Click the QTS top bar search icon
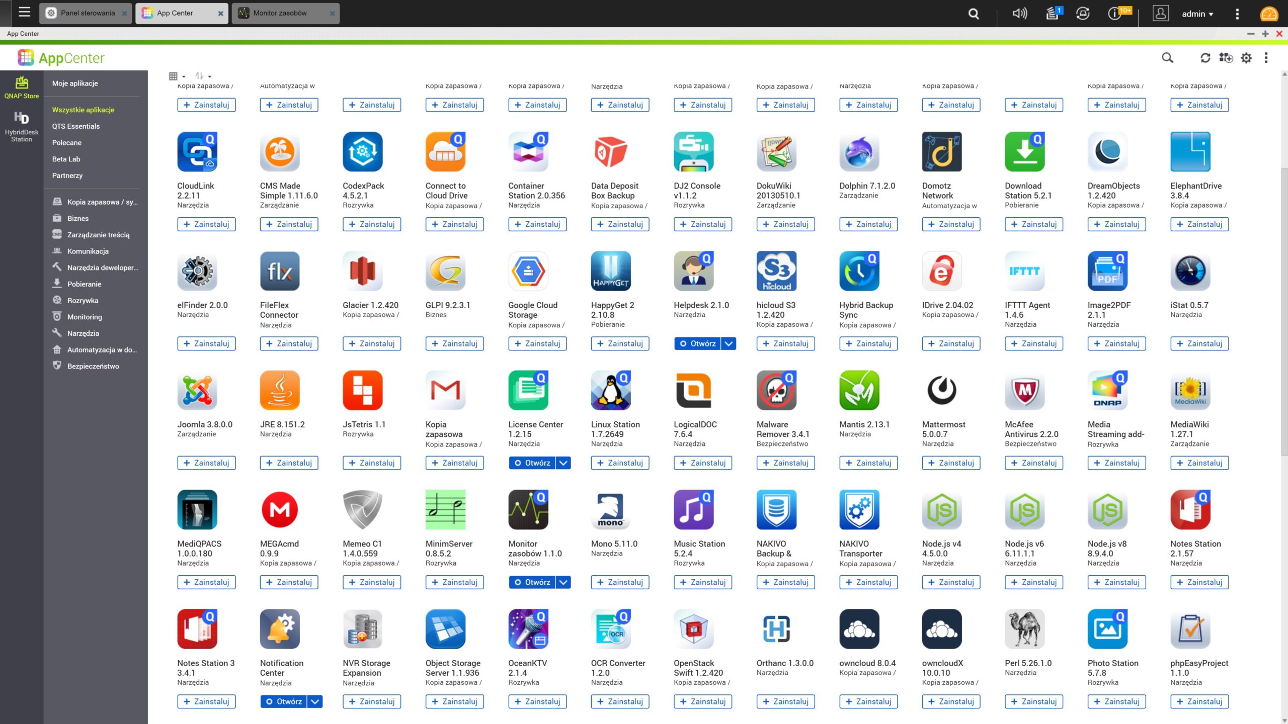 point(974,14)
